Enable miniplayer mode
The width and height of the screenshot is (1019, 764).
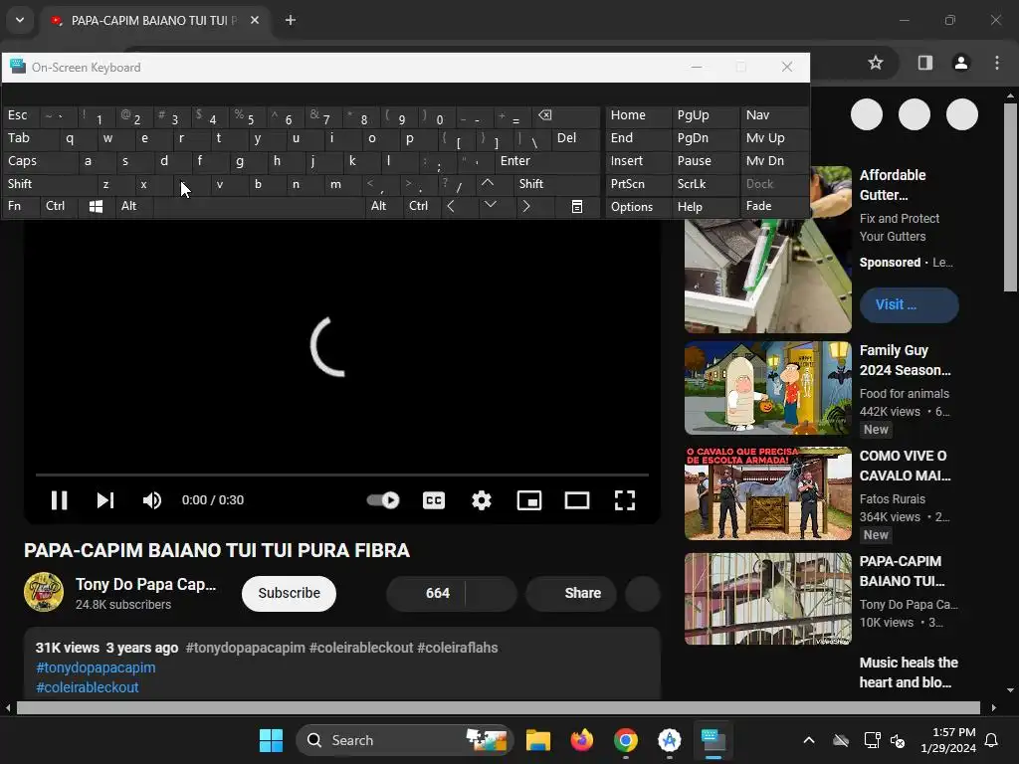pos(529,500)
